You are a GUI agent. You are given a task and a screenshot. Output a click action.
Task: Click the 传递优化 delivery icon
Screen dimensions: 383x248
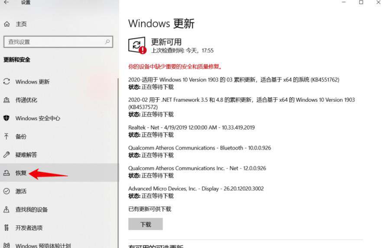point(6,100)
